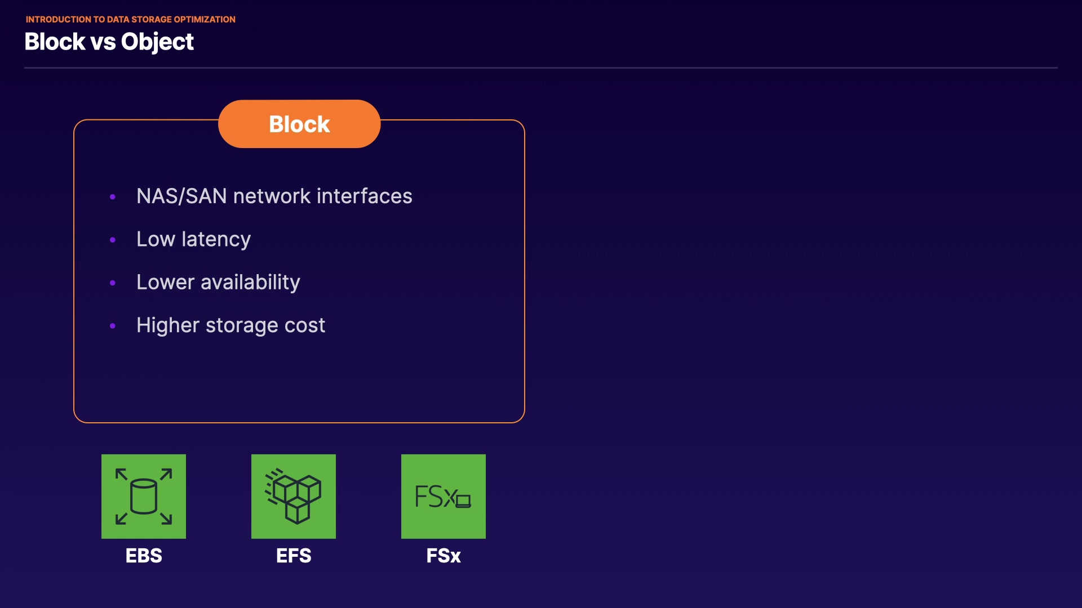Select the Low latency bullet text
Screen dimensions: 1082x608
click(193, 239)
